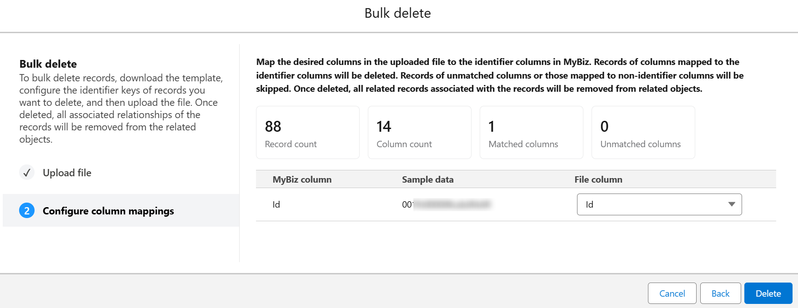Cancel the bulk delete operation
The height and width of the screenshot is (308, 798).
[x=672, y=293]
